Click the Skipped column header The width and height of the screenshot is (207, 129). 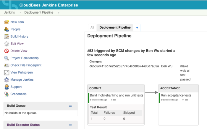point(129,113)
